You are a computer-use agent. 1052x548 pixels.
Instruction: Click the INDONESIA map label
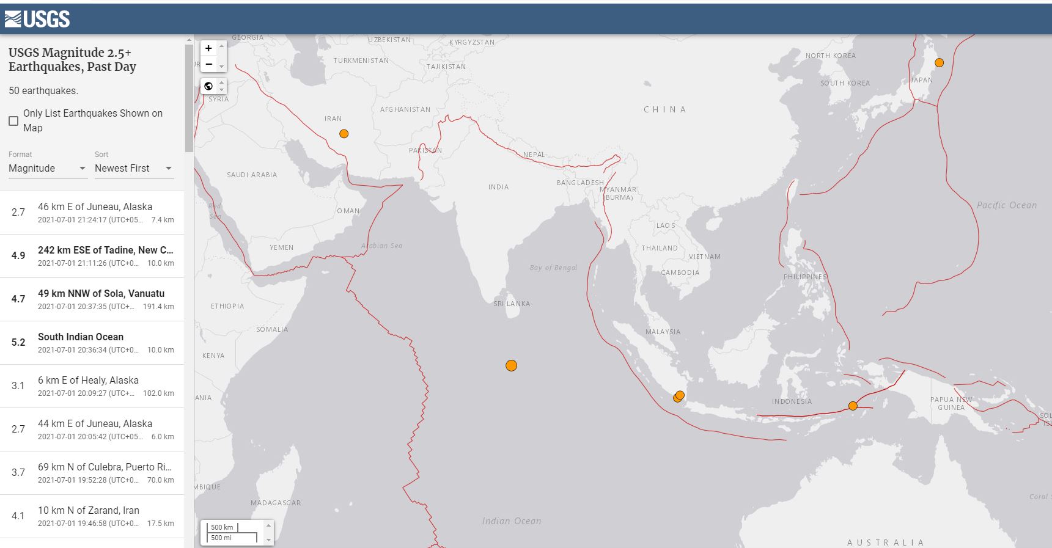[792, 401]
